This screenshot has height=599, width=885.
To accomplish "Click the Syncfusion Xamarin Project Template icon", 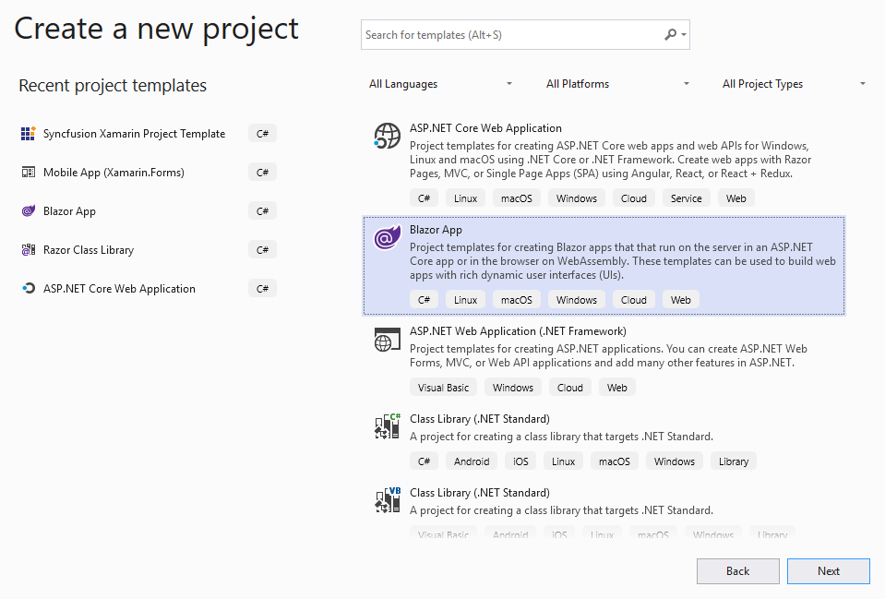I will [x=28, y=134].
